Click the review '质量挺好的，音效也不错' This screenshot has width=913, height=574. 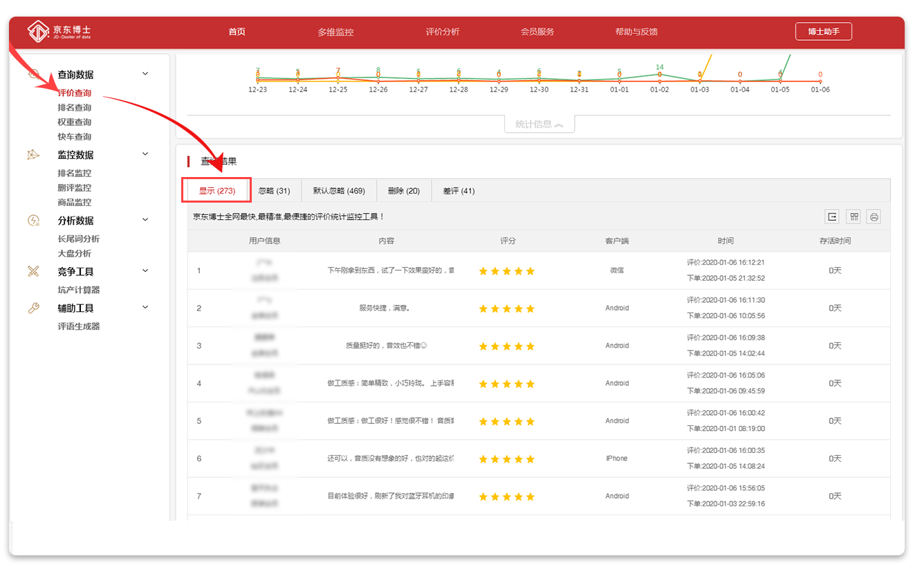387,346
